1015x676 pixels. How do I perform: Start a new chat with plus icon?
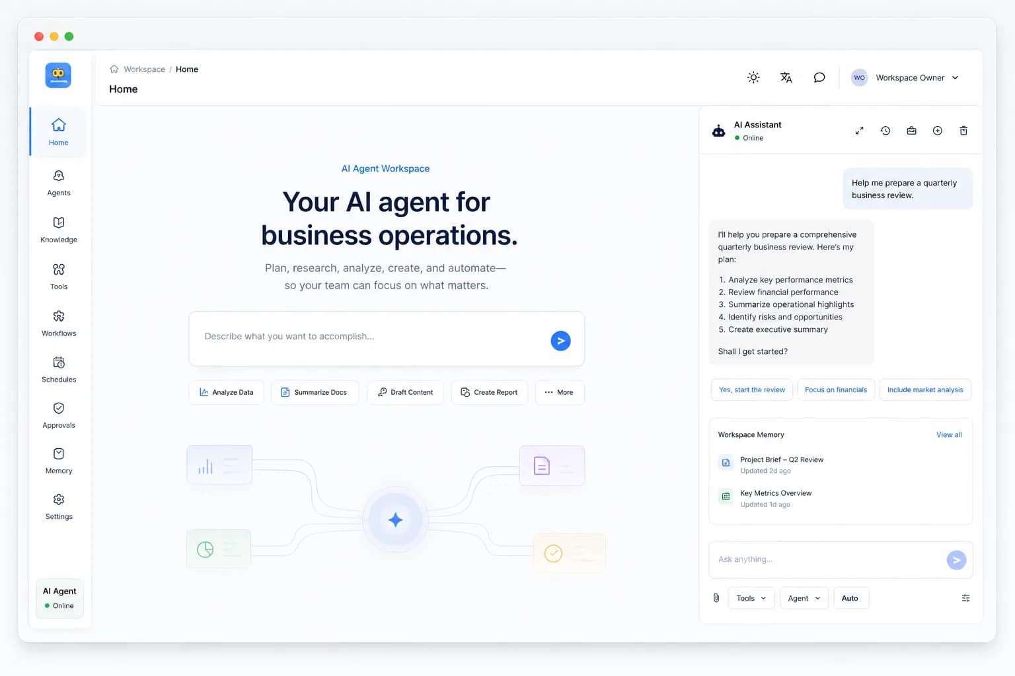point(937,131)
